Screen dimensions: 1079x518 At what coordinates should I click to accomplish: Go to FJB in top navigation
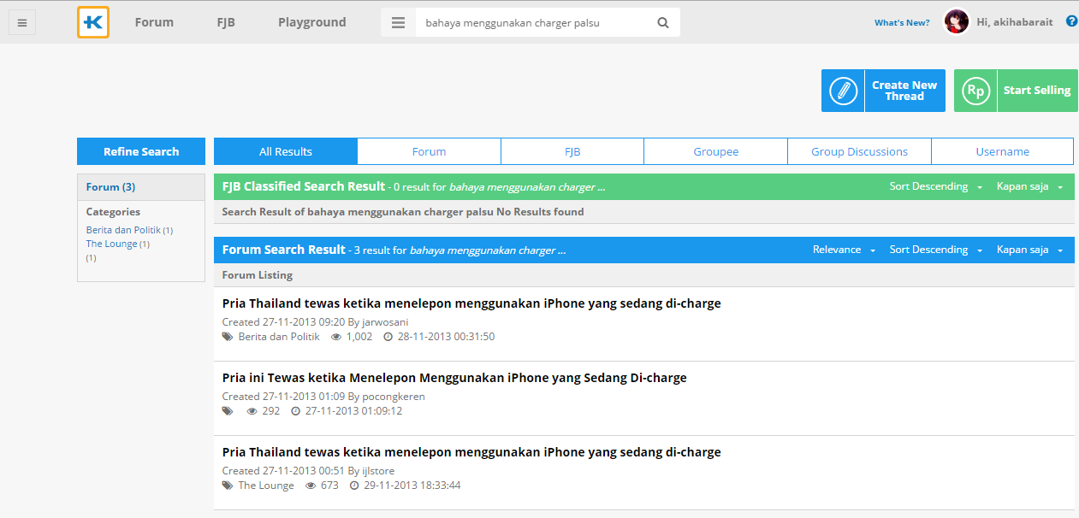(x=226, y=22)
